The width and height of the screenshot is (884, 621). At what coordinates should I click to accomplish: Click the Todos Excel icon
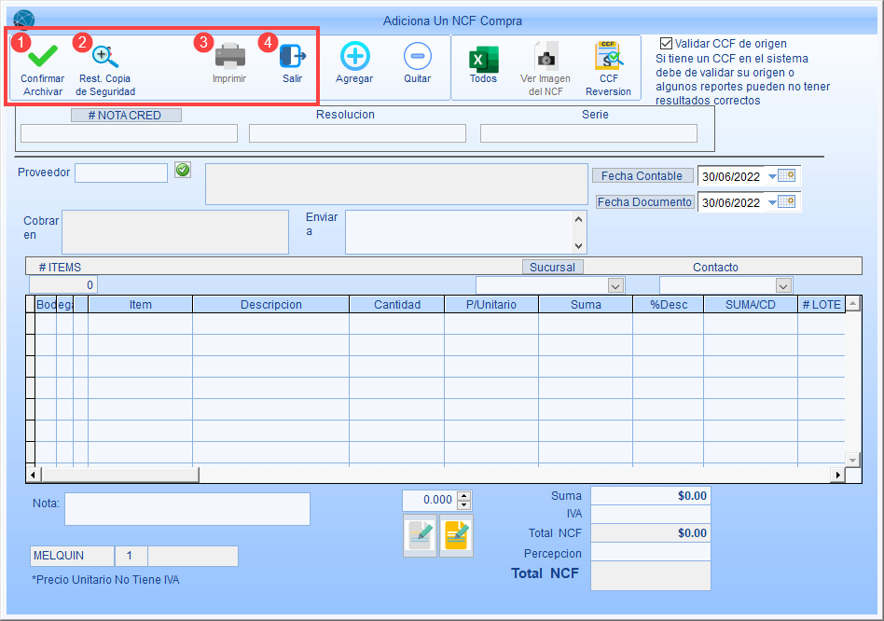[484, 59]
